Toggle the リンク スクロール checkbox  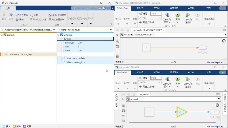tap(31, 19)
